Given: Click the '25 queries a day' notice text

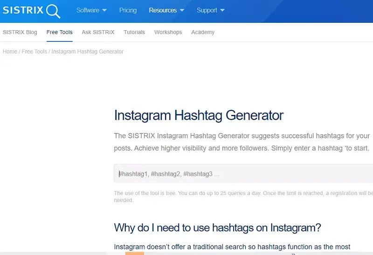Looking at the screenshot, I should [243, 196].
